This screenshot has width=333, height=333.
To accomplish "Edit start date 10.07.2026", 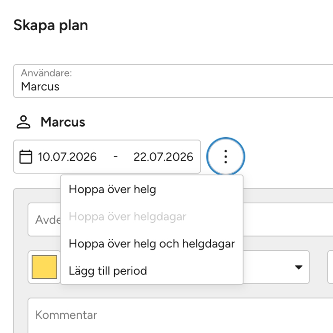I will click(x=67, y=157).
